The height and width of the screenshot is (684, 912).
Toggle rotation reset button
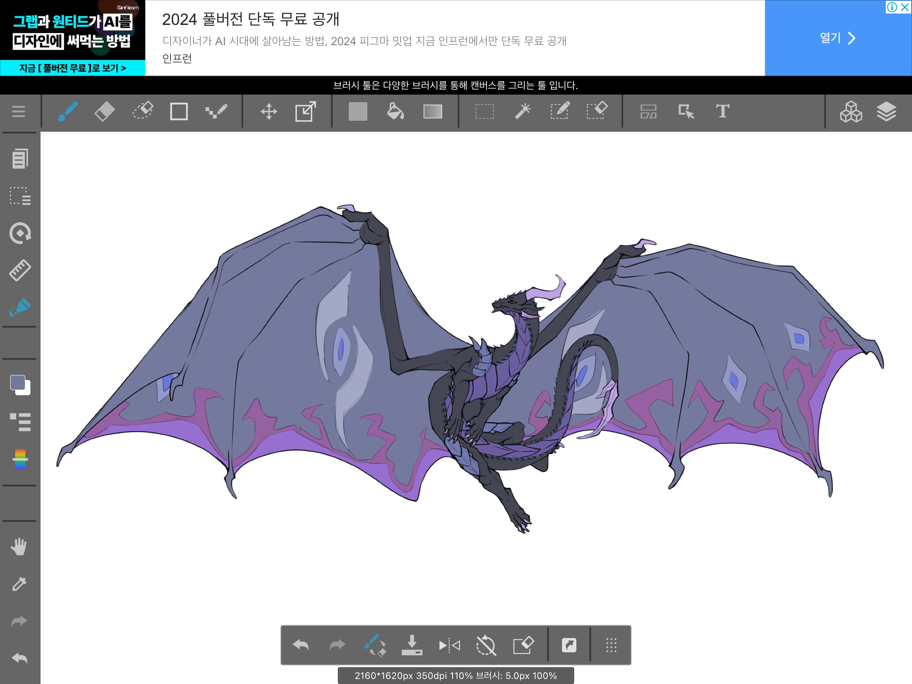(486, 645)
